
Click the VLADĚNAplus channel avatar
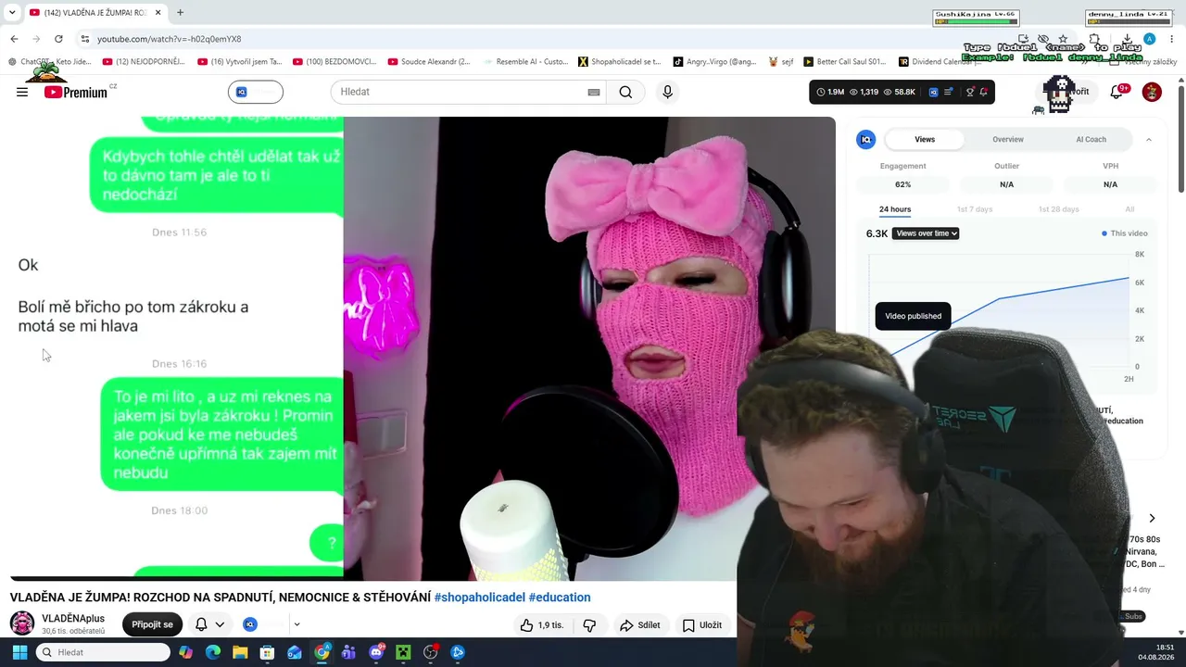(x=22, y=623)
